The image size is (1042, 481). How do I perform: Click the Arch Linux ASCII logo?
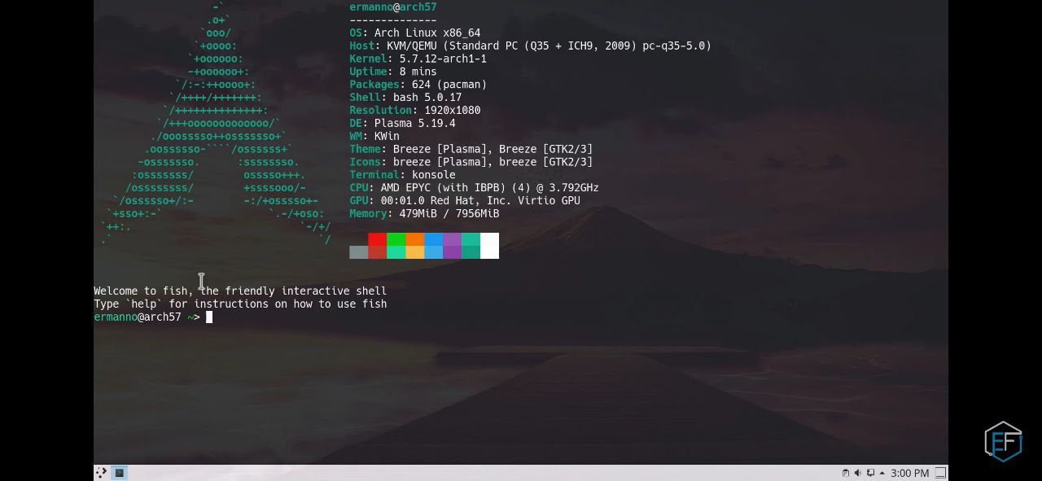(216, 123)
